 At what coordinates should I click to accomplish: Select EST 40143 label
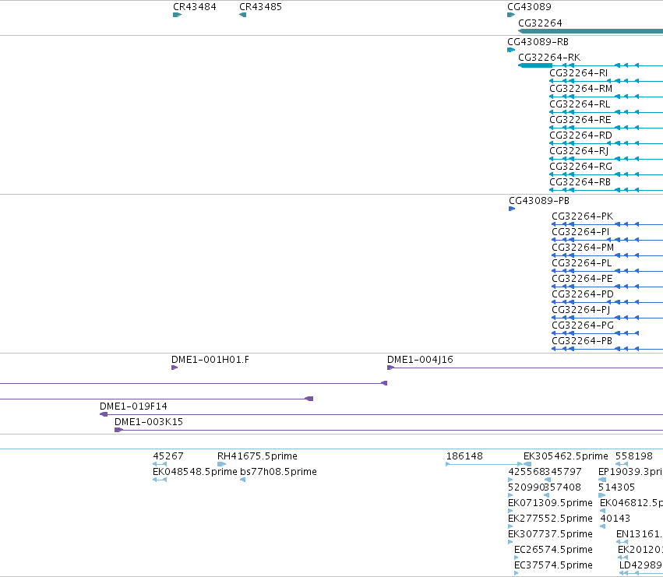615,519
